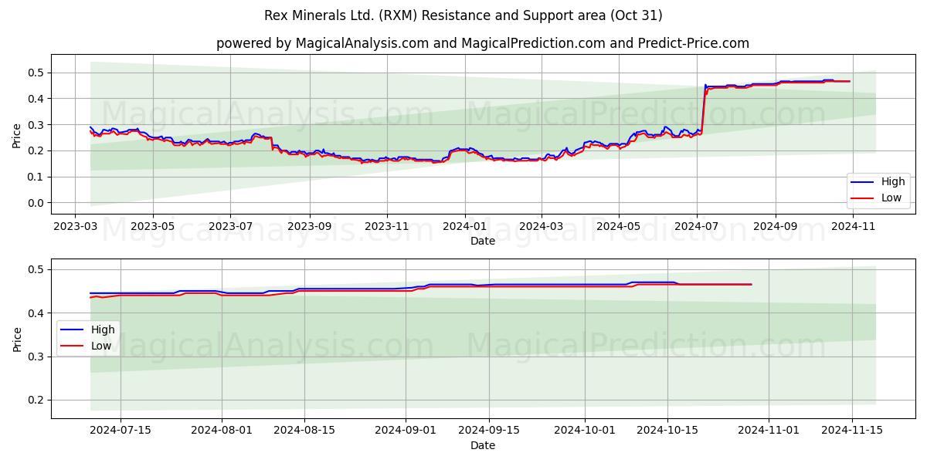
Task: Click the '2023-07' x-axis label
Action: click(230, 227)
